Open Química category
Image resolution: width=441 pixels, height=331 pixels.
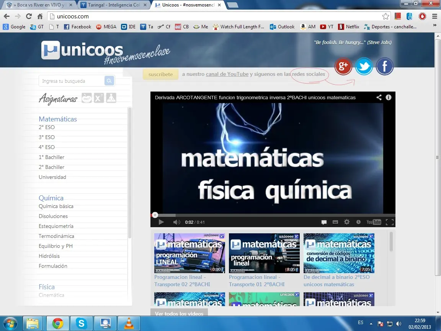[x=51, y=198]
